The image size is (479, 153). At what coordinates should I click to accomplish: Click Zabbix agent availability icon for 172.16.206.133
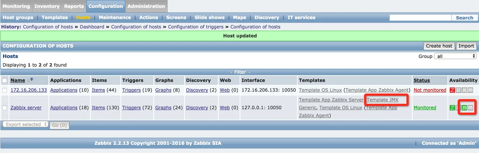tap(452, 90)
